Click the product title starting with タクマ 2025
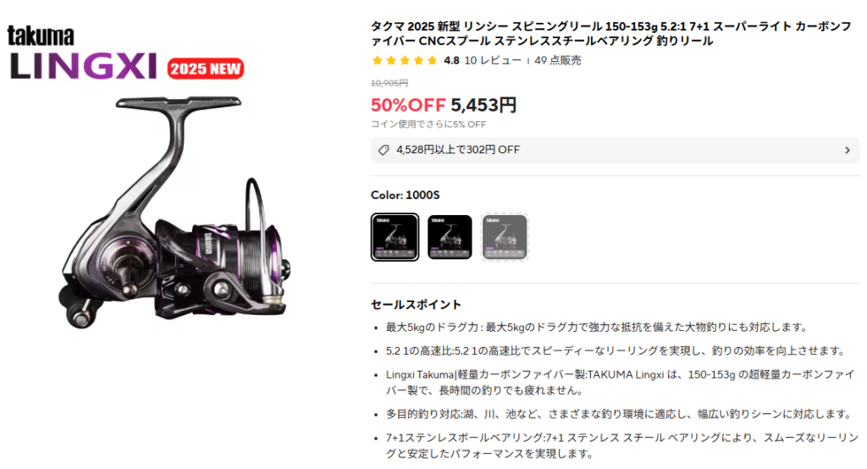Screen dimensions: 867x469 [x=611, y=33]
